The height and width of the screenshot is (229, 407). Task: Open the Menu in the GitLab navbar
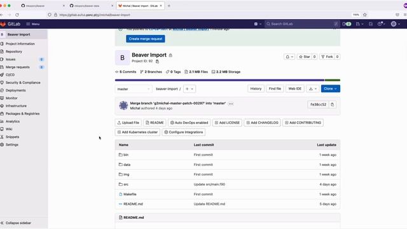tap(33, 24)
